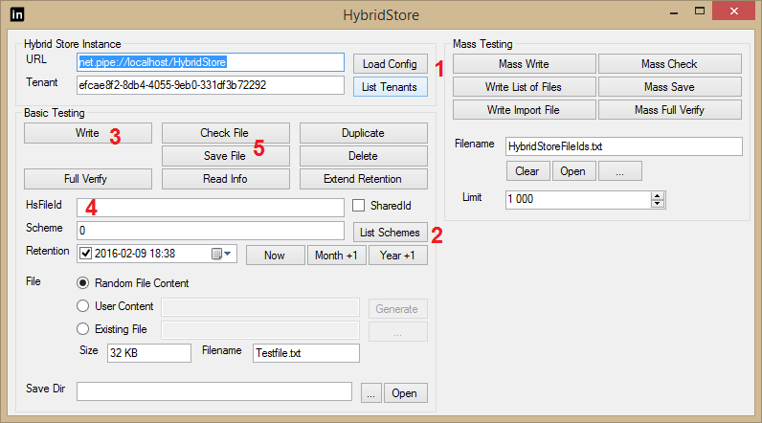The height and width of the screenshot is (423, 762).
Task: Set retention with the Now button
Action: 276,256
